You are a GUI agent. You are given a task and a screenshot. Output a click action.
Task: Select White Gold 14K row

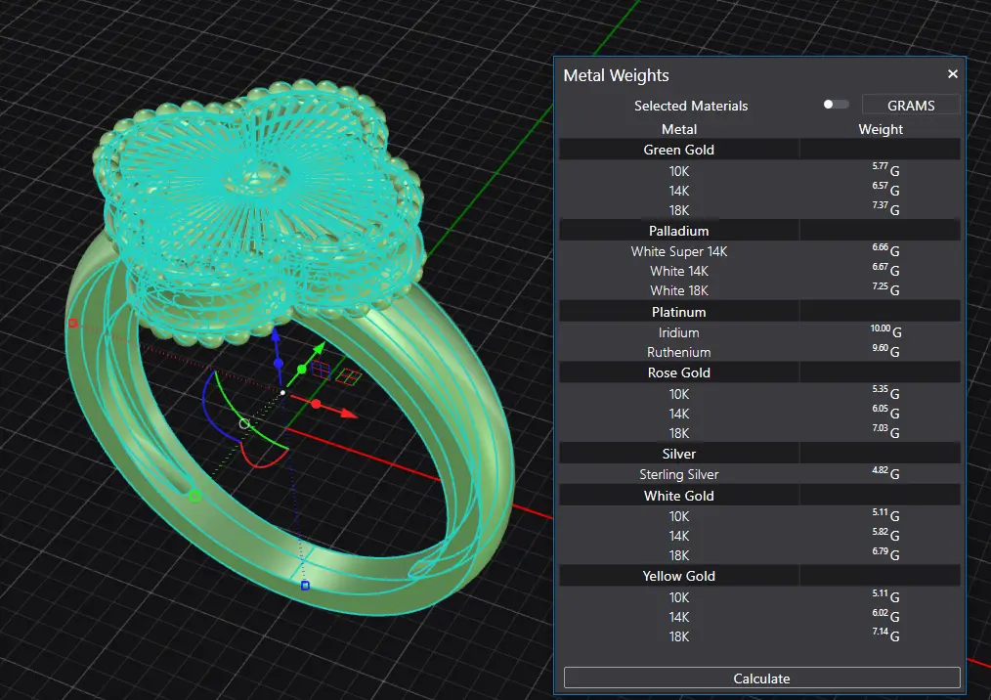click(759, 536)
